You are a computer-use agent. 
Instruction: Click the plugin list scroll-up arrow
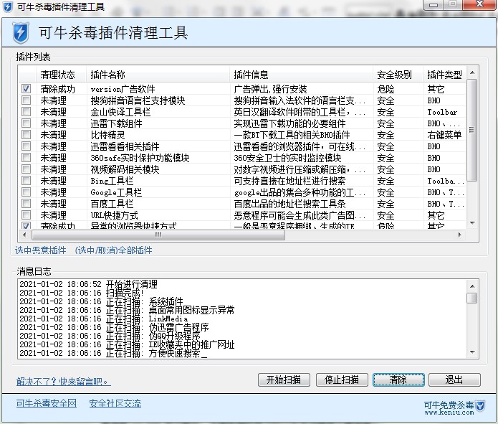(472, 73)
